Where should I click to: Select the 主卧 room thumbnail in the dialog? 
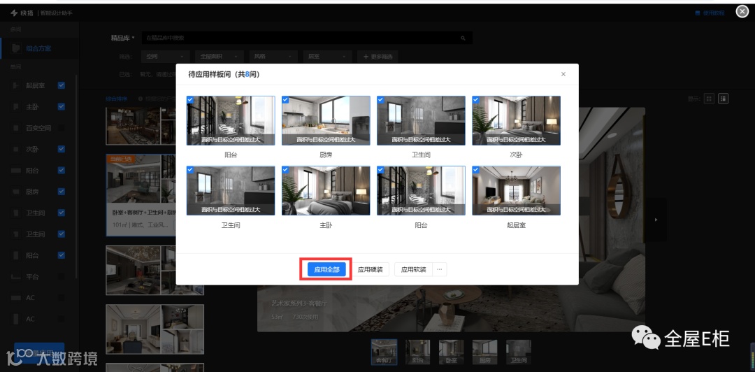pos(326,191)
